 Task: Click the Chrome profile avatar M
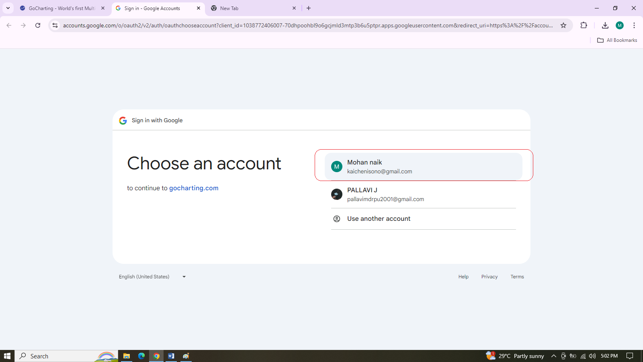(x=619, y=25)
